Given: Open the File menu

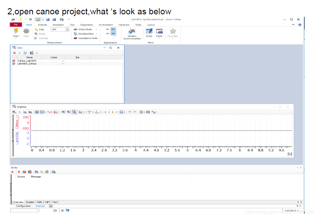Looking at the screenshot, I should coord(16,24).
